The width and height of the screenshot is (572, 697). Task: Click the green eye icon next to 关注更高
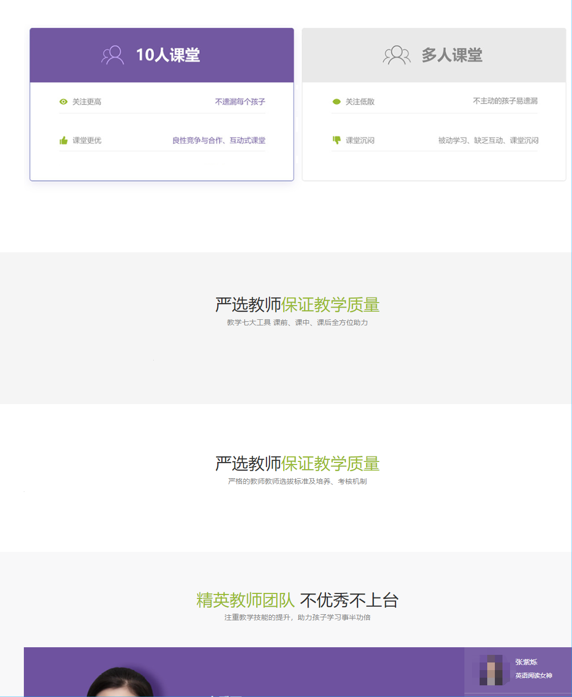63,102
